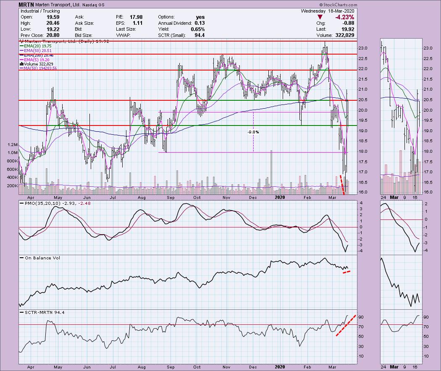The width and height of the screenshot is (441, 371).
Task: Click the SCTR (Small) value 94.4
Action: pos(199,35)
